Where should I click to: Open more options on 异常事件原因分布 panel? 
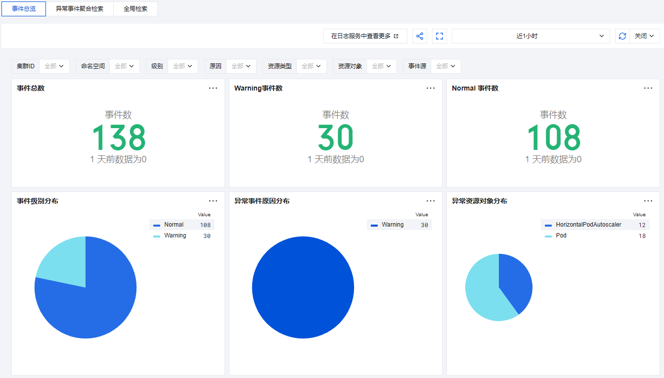[431, 201]
